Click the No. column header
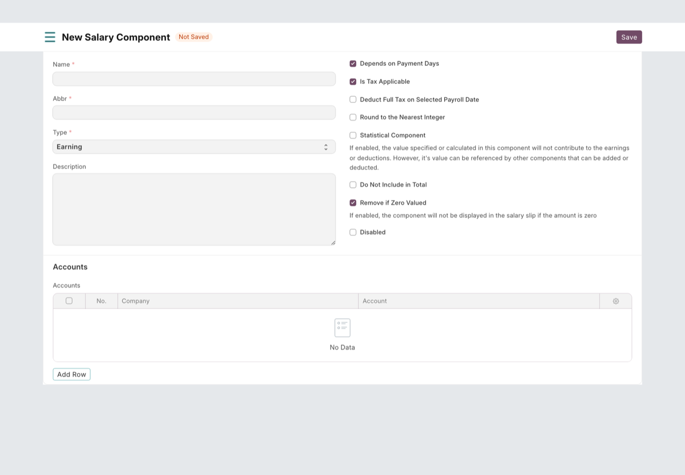The width and height of the screenshot is (685, 475). (102, 301)
